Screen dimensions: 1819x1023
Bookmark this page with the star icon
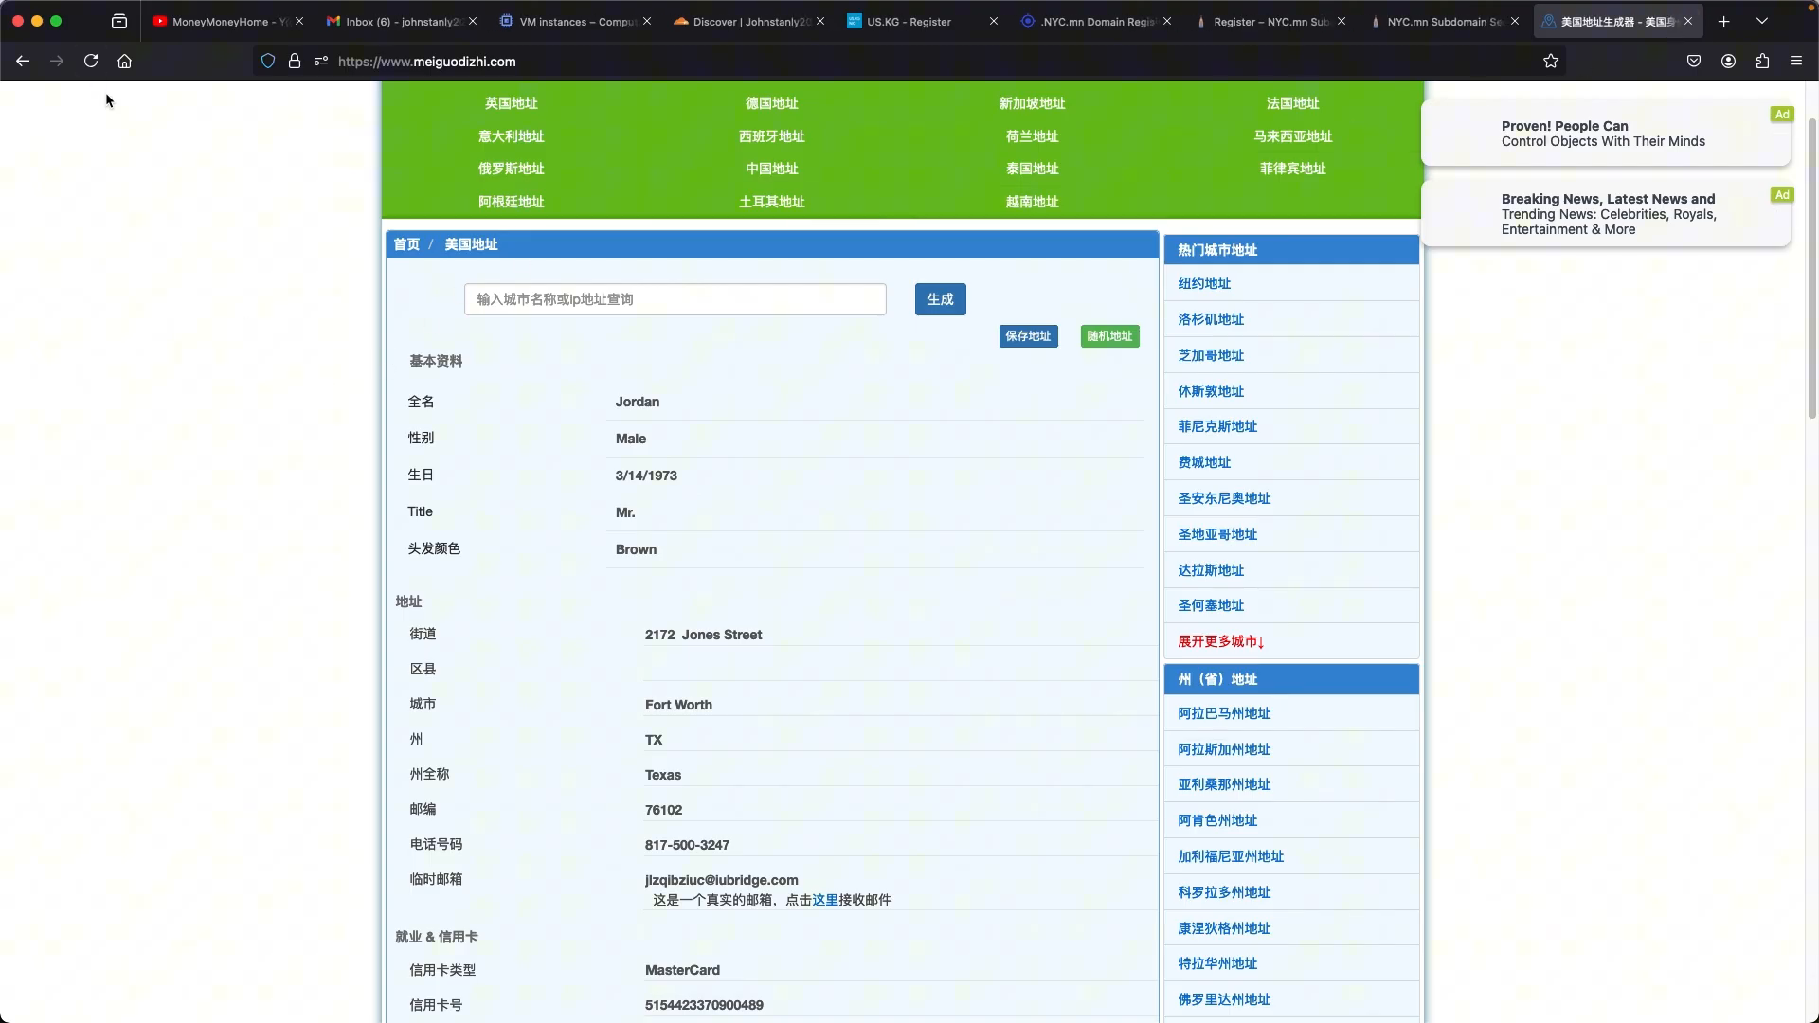click(x=1551, y=62)
